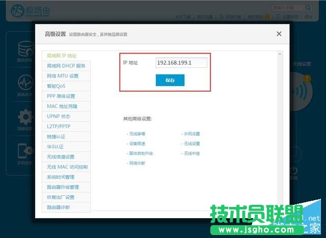The width and height of the screenshot is (326, 238).
Task: Click the 极路由 logo icon
Action: click(17, 10)
